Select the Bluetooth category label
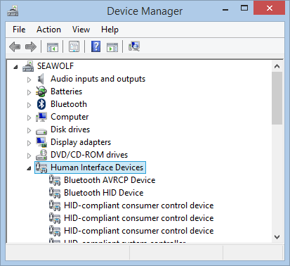Image resolution: width=290 pixels, height=266 pixels. [69, 104]
